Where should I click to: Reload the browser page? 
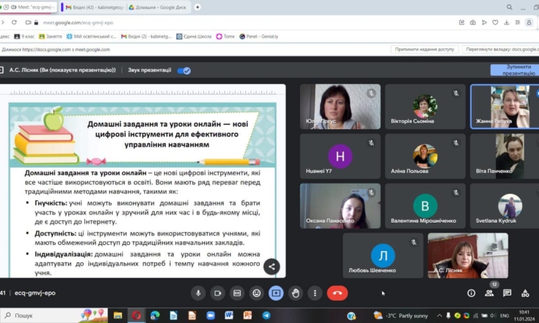point(14,22)
